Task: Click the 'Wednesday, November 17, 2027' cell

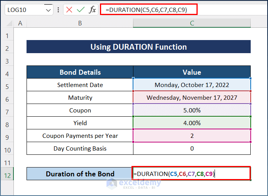Action: click(x=192, y=97)
